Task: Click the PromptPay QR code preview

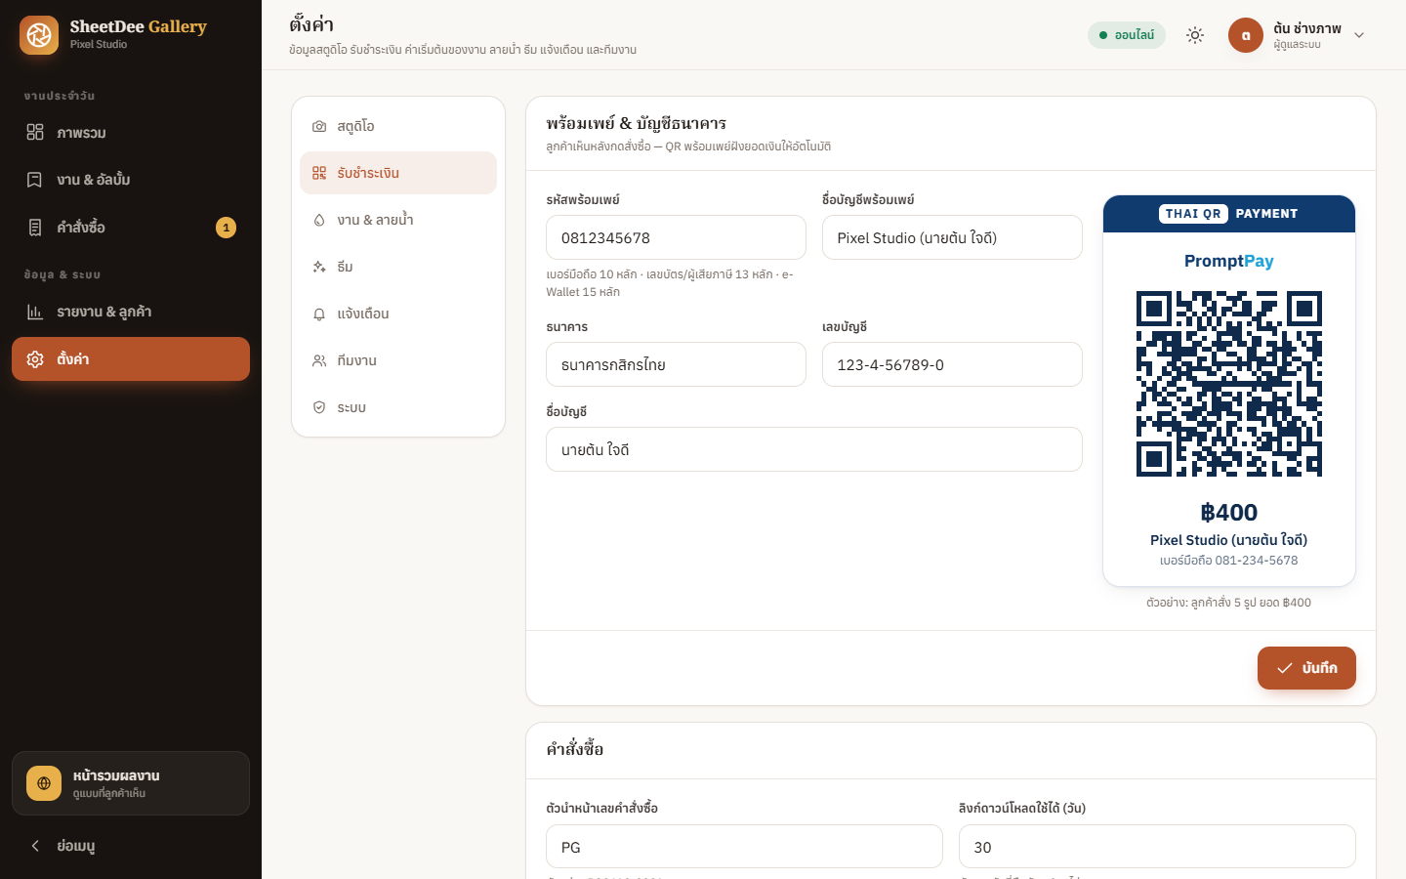Action: coord(1229,384)
